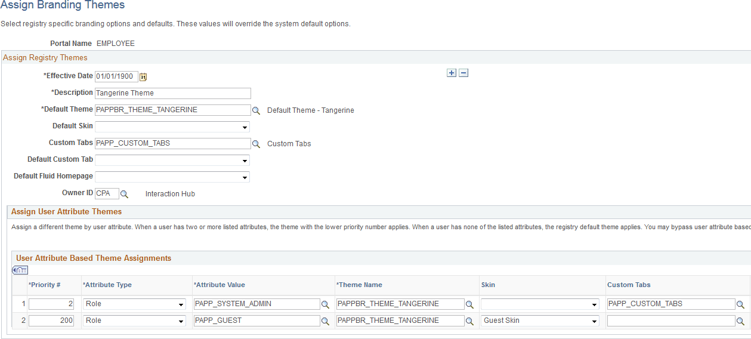Viewport: 751px width, 339px height.
Task: Look up Attribute Value for PAPP_GUEST row
Action: click(325, 321)
